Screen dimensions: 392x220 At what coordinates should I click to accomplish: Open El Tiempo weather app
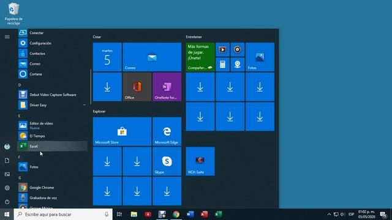[53, 136]
